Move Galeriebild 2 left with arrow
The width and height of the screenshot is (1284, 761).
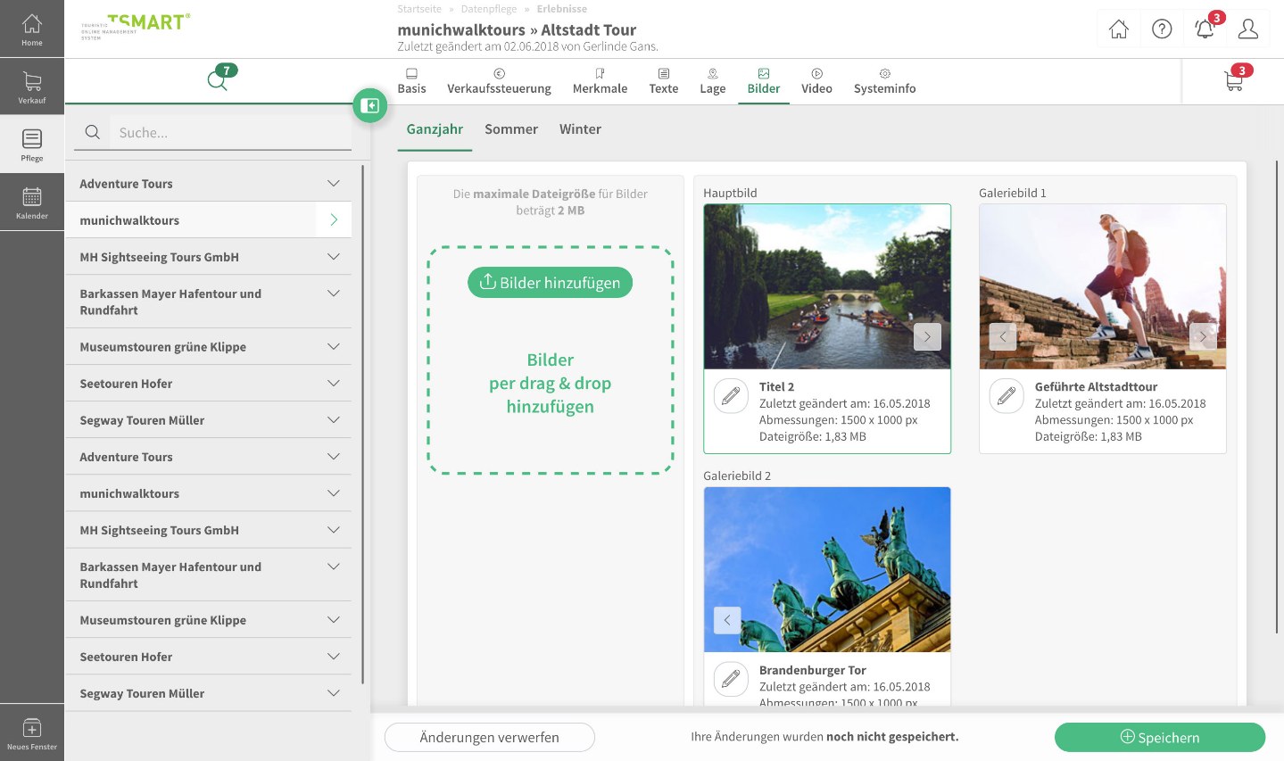click(727, 620)
